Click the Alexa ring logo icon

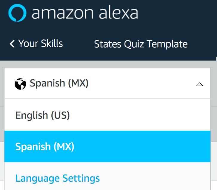tap(17, 13)
